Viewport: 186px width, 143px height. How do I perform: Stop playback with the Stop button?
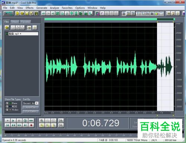7,120
